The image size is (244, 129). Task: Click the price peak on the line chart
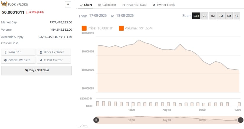click(139, 40)
